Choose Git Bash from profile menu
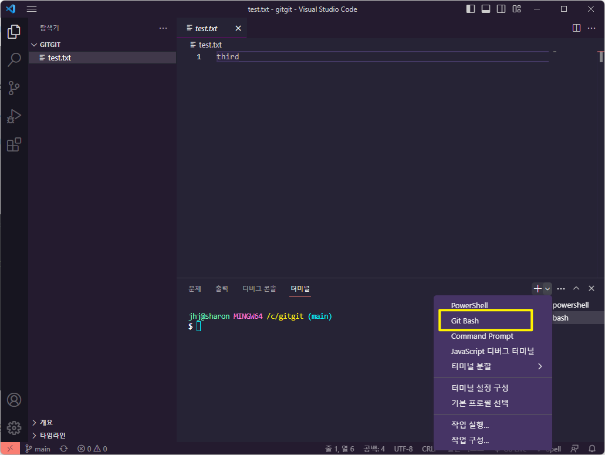The height and width of the screenshot is (455, 605). coord(493,321)
